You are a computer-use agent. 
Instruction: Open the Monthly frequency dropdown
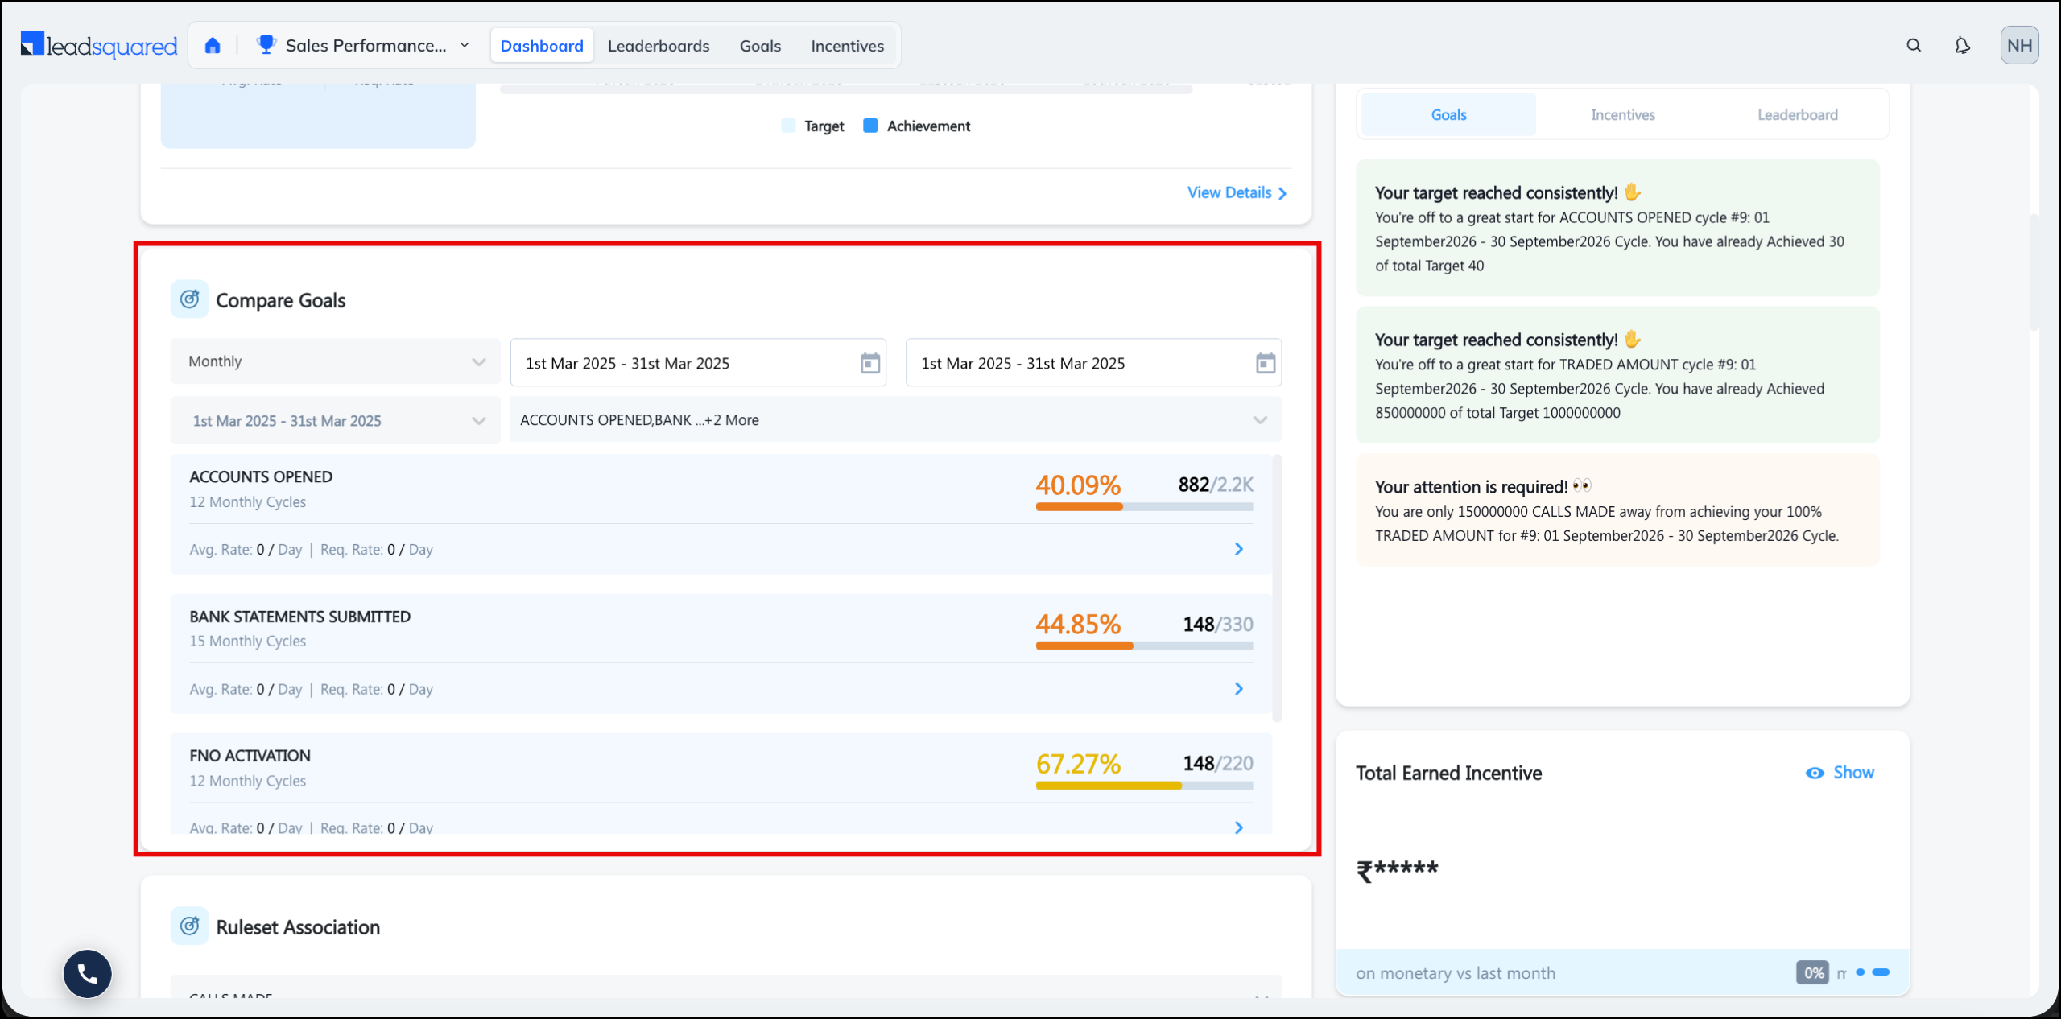335,361
